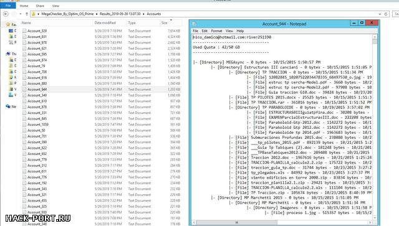Select the Account_329 file icon
The image size is (399, 226).
coord(24,31)
